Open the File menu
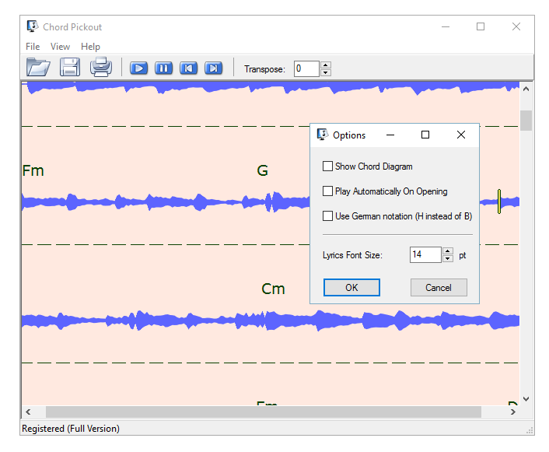Image resolution: width=549 pixels, height=452 pixels. tap(33, 46)
